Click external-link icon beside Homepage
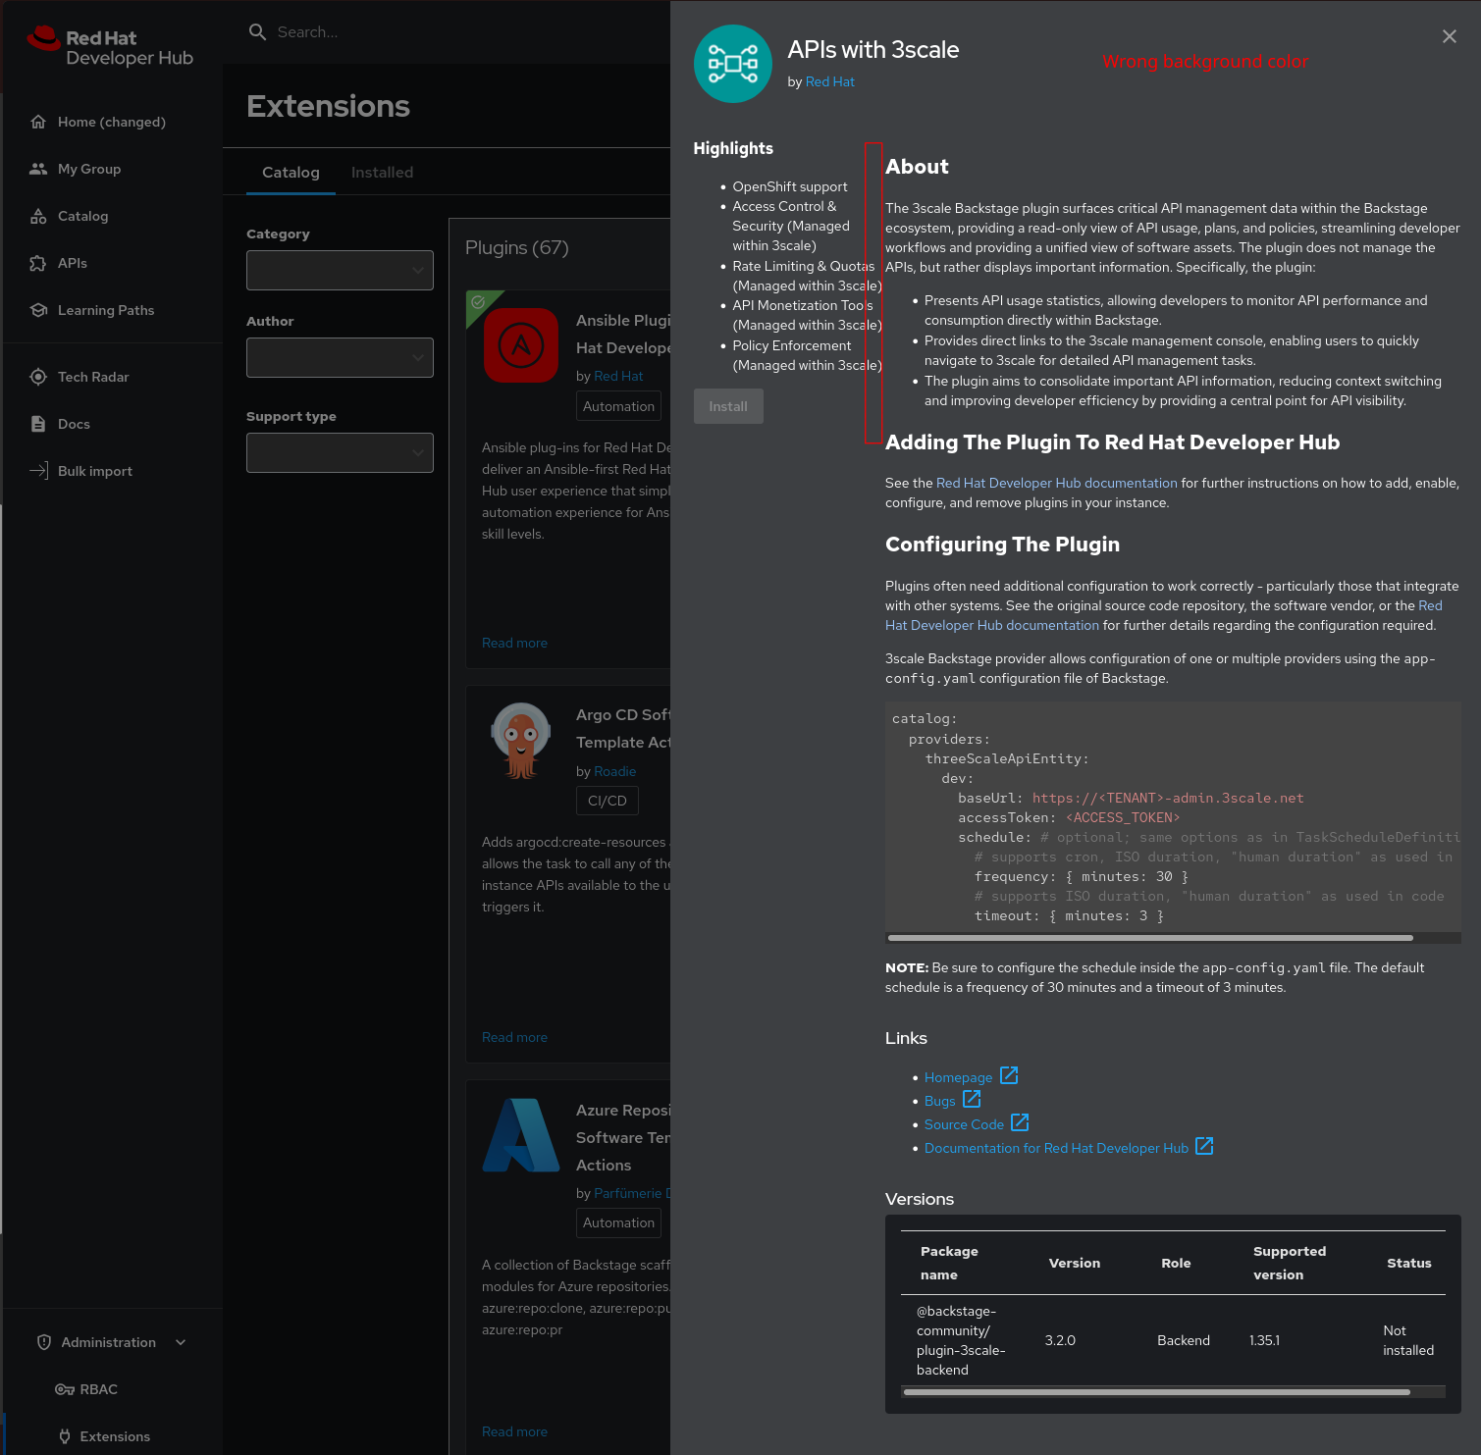The image size is (1481, 1455). (1009, 1075)
